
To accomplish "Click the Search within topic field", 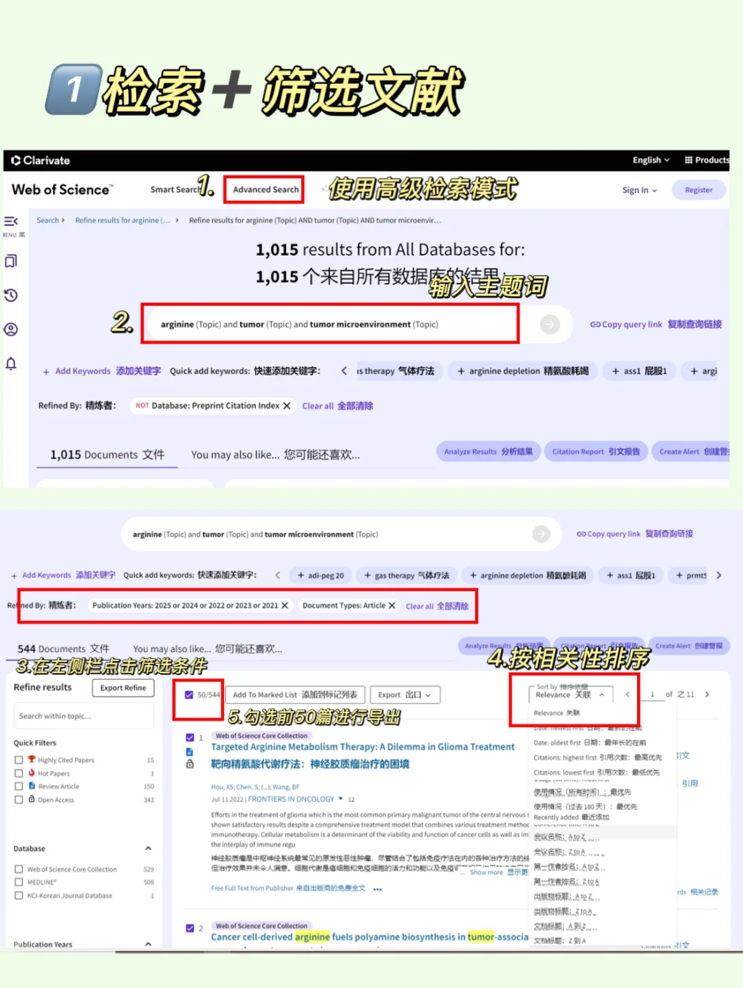I will tap(84, 716).
